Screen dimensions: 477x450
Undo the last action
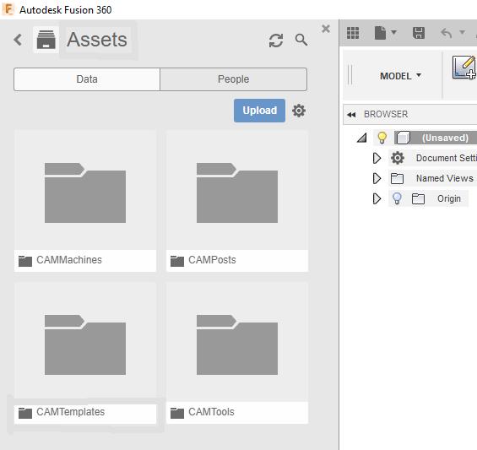tap(447, 33)
